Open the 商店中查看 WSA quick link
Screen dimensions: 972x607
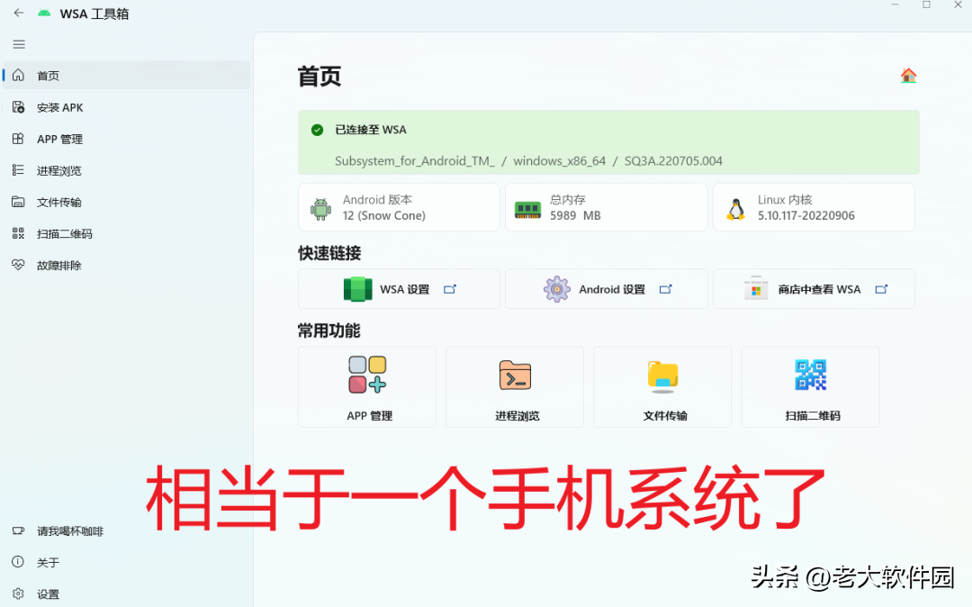click(x=814, y=289)
